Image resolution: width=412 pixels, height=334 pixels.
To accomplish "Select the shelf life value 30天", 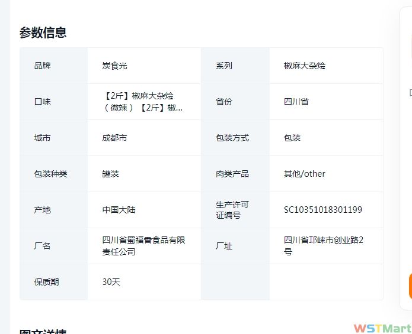I will pos(111,282).
